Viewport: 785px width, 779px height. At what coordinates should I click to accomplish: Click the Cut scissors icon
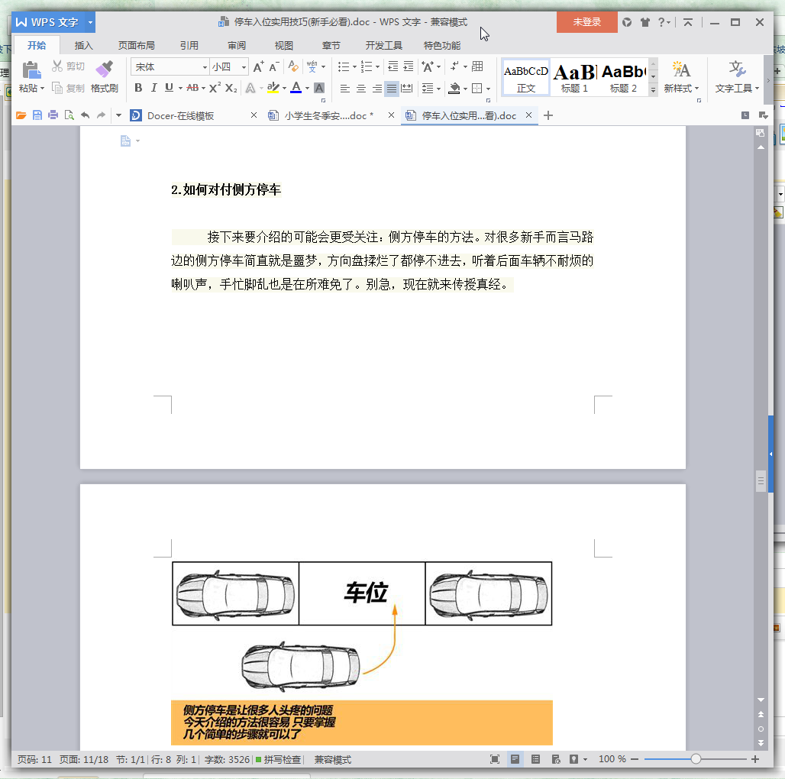click(x=57, y=66)
